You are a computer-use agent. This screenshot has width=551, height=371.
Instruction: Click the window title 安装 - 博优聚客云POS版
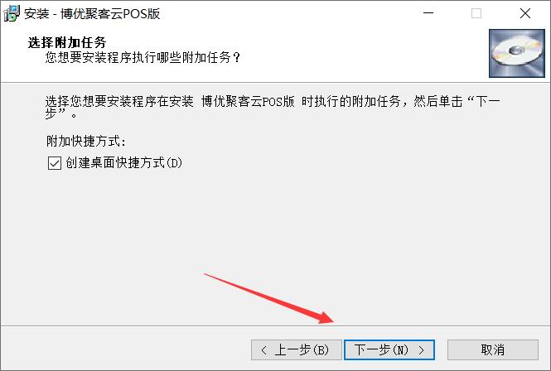coord(93,14)
